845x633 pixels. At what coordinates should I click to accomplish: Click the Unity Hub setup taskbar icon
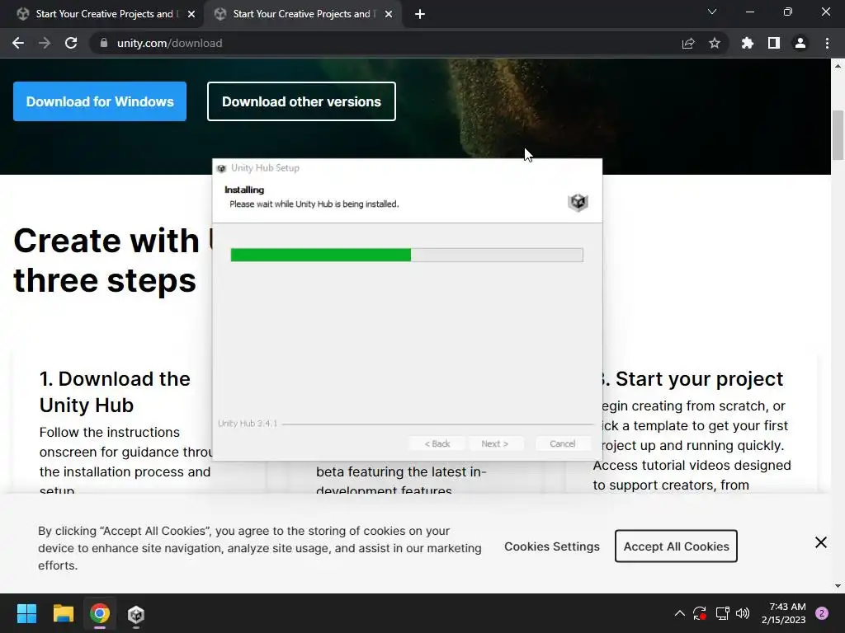point(136,613)
